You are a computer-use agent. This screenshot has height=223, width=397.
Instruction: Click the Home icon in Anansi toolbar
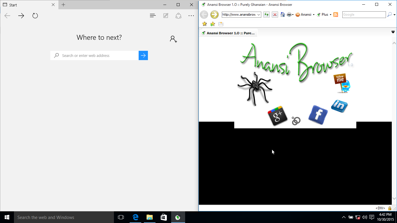tap(282, 15)
